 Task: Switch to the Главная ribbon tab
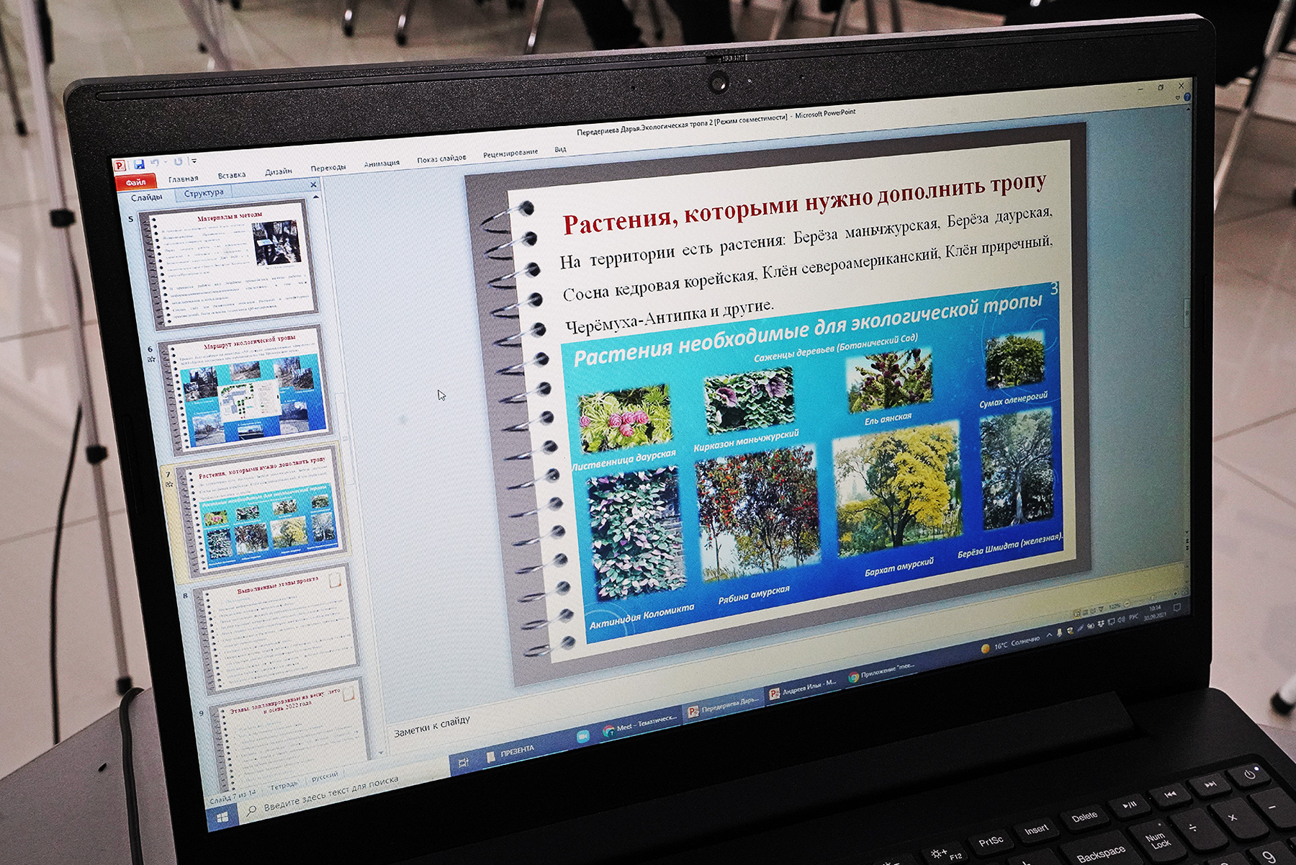point(184,178)
